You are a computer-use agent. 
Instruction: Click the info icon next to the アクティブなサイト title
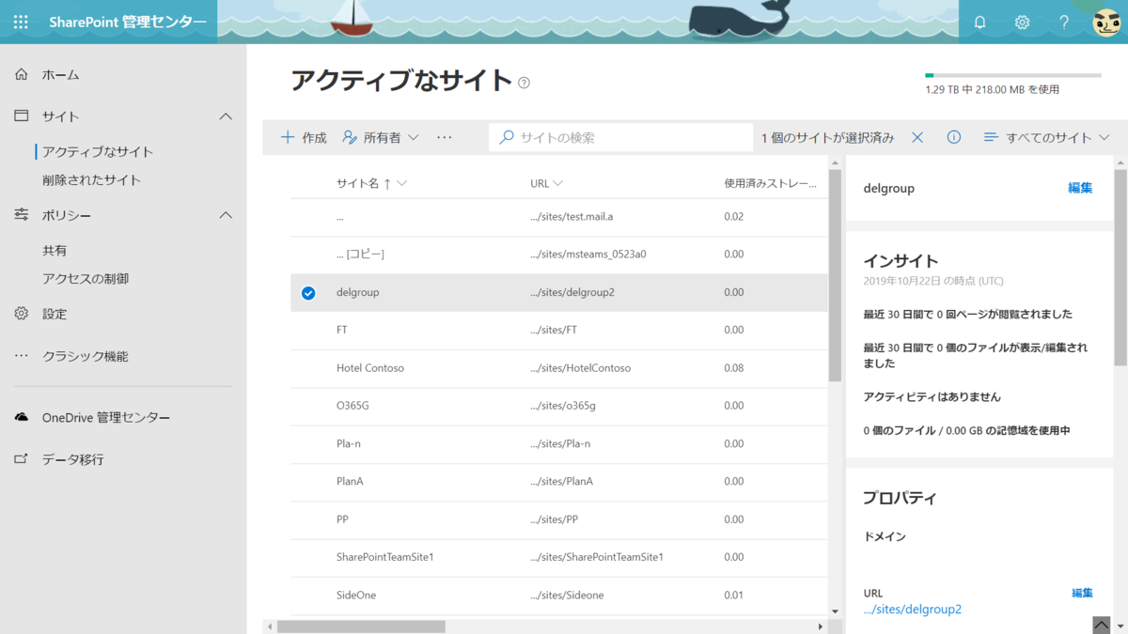(x=525, y=83)
